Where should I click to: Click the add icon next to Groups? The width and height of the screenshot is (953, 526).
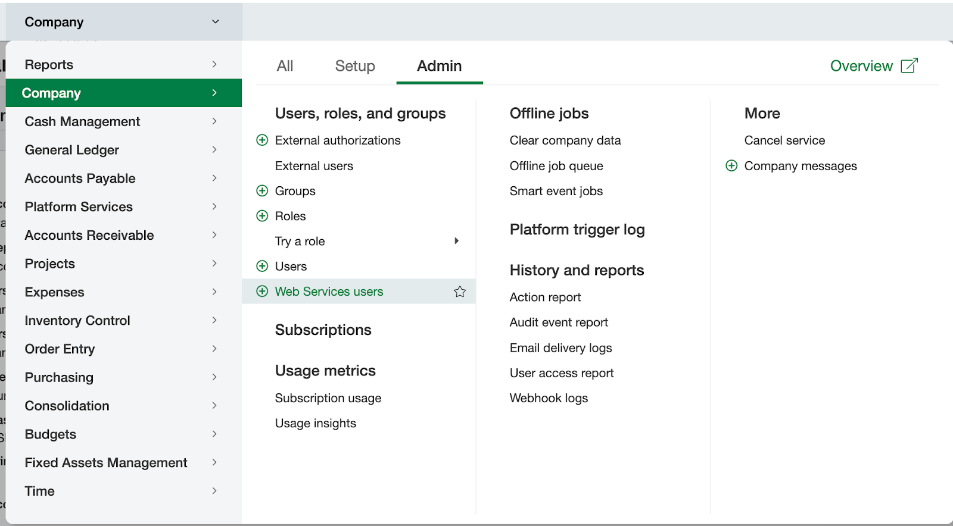coord(262,191)
